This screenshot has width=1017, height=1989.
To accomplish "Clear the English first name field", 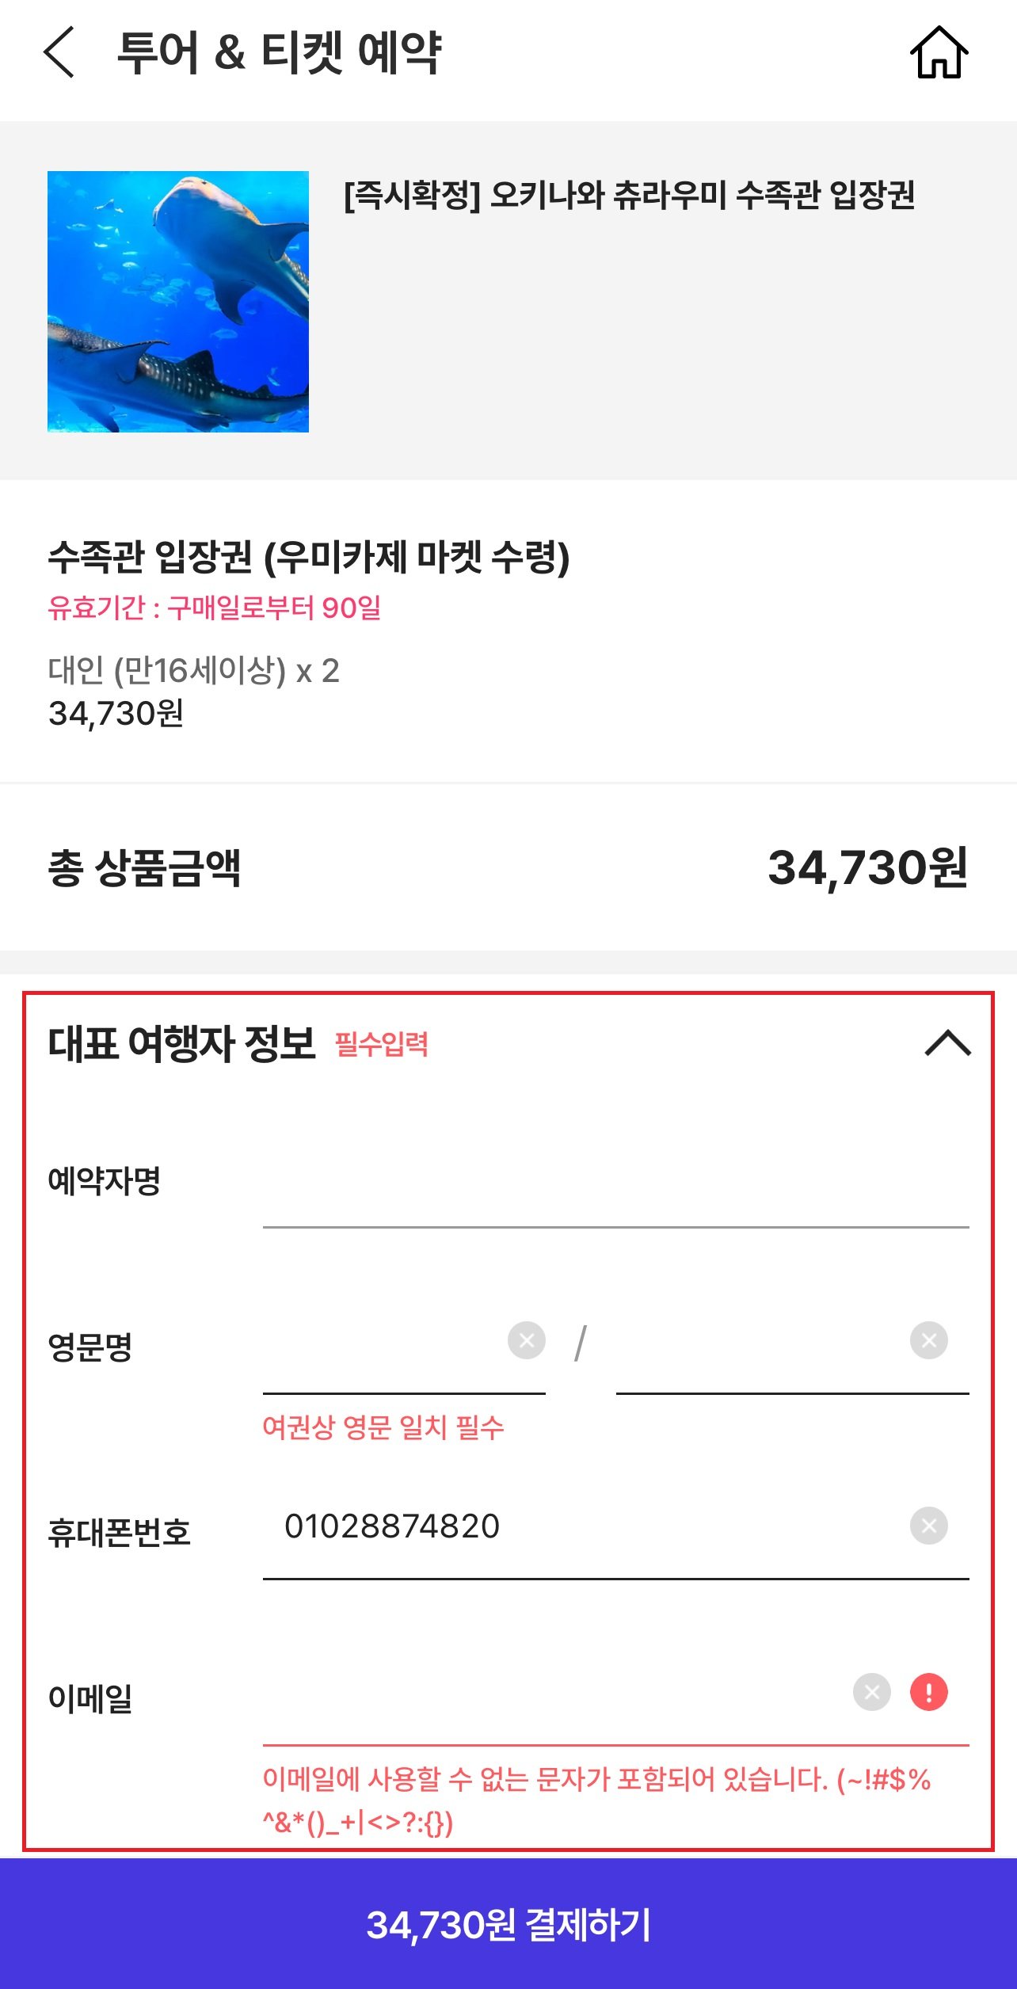I will click(928, 1340).
